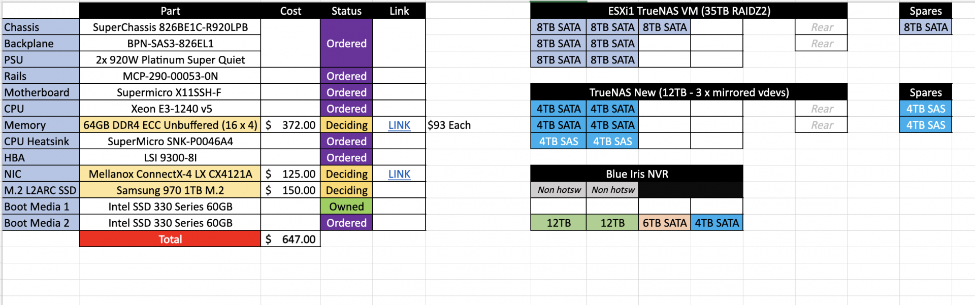975x305 pixels.
Task: Select the Chassis row label
Action: click(x=41, y=27)
